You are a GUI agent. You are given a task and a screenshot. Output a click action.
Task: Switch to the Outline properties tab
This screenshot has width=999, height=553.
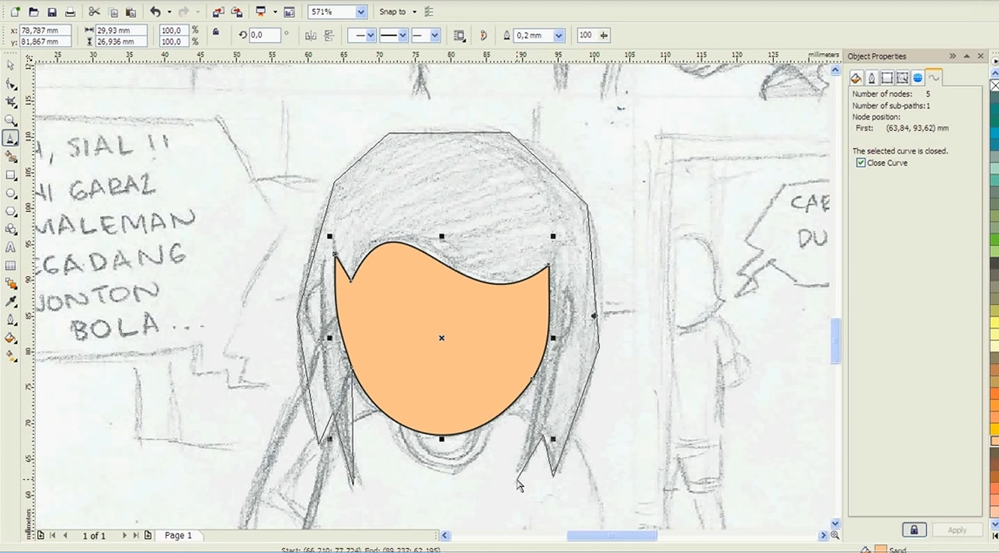point(872,78)
